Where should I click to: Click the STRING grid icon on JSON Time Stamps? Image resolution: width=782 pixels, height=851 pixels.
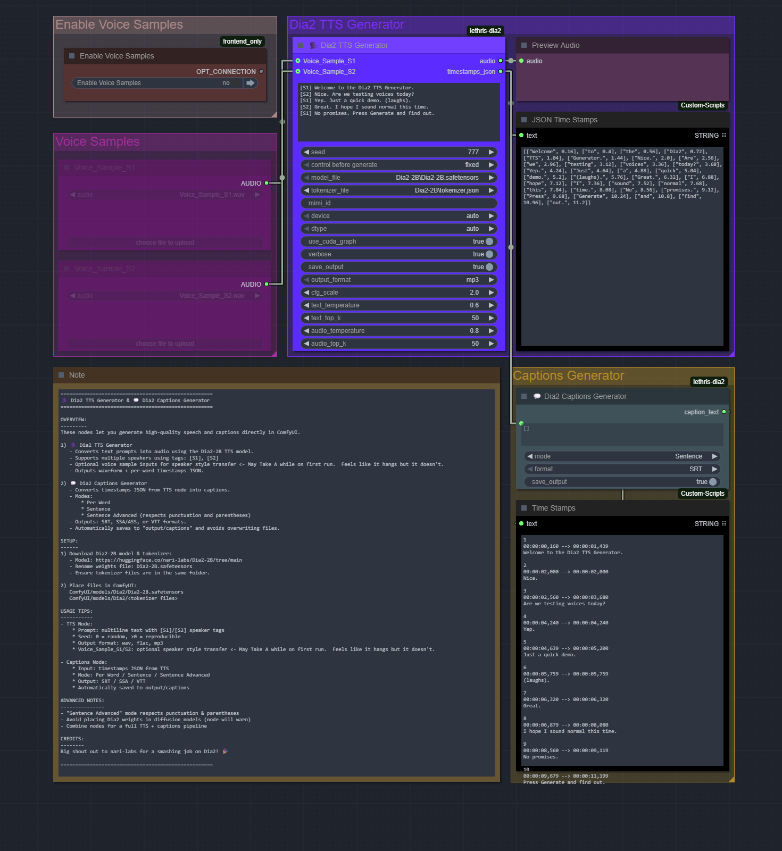point(724,135)
